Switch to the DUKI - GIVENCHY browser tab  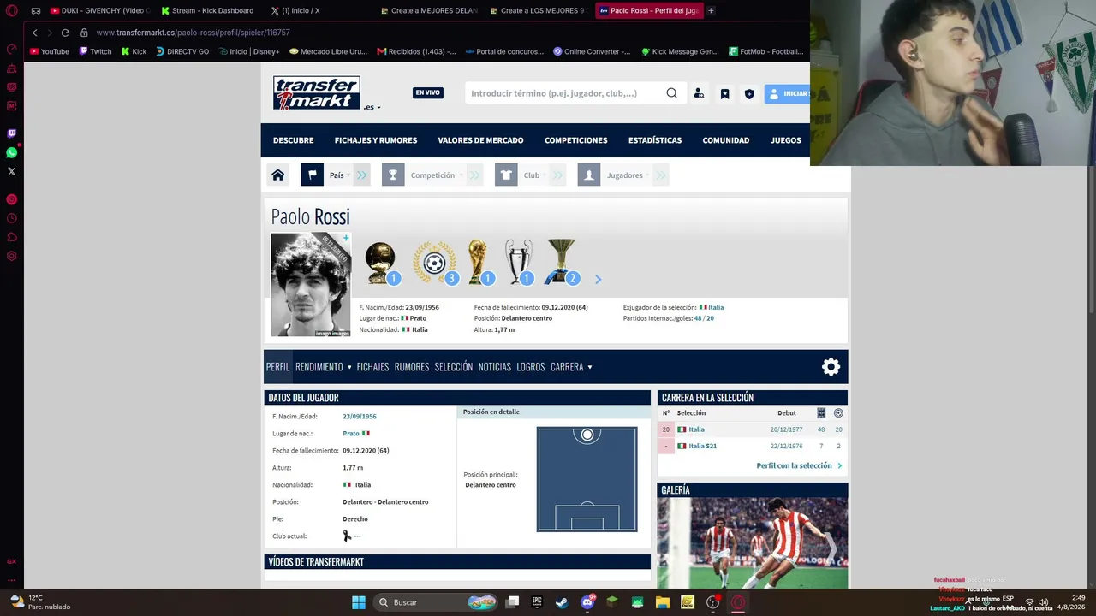100,10
